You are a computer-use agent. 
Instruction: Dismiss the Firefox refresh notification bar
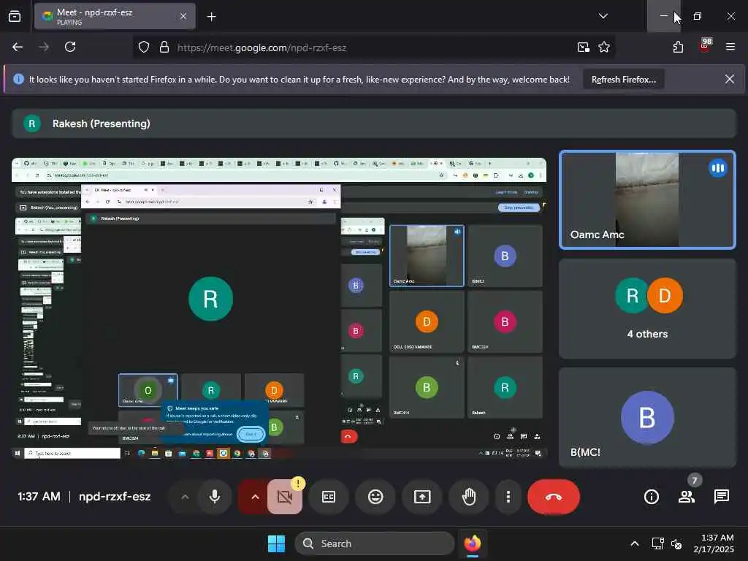(730, 79)
